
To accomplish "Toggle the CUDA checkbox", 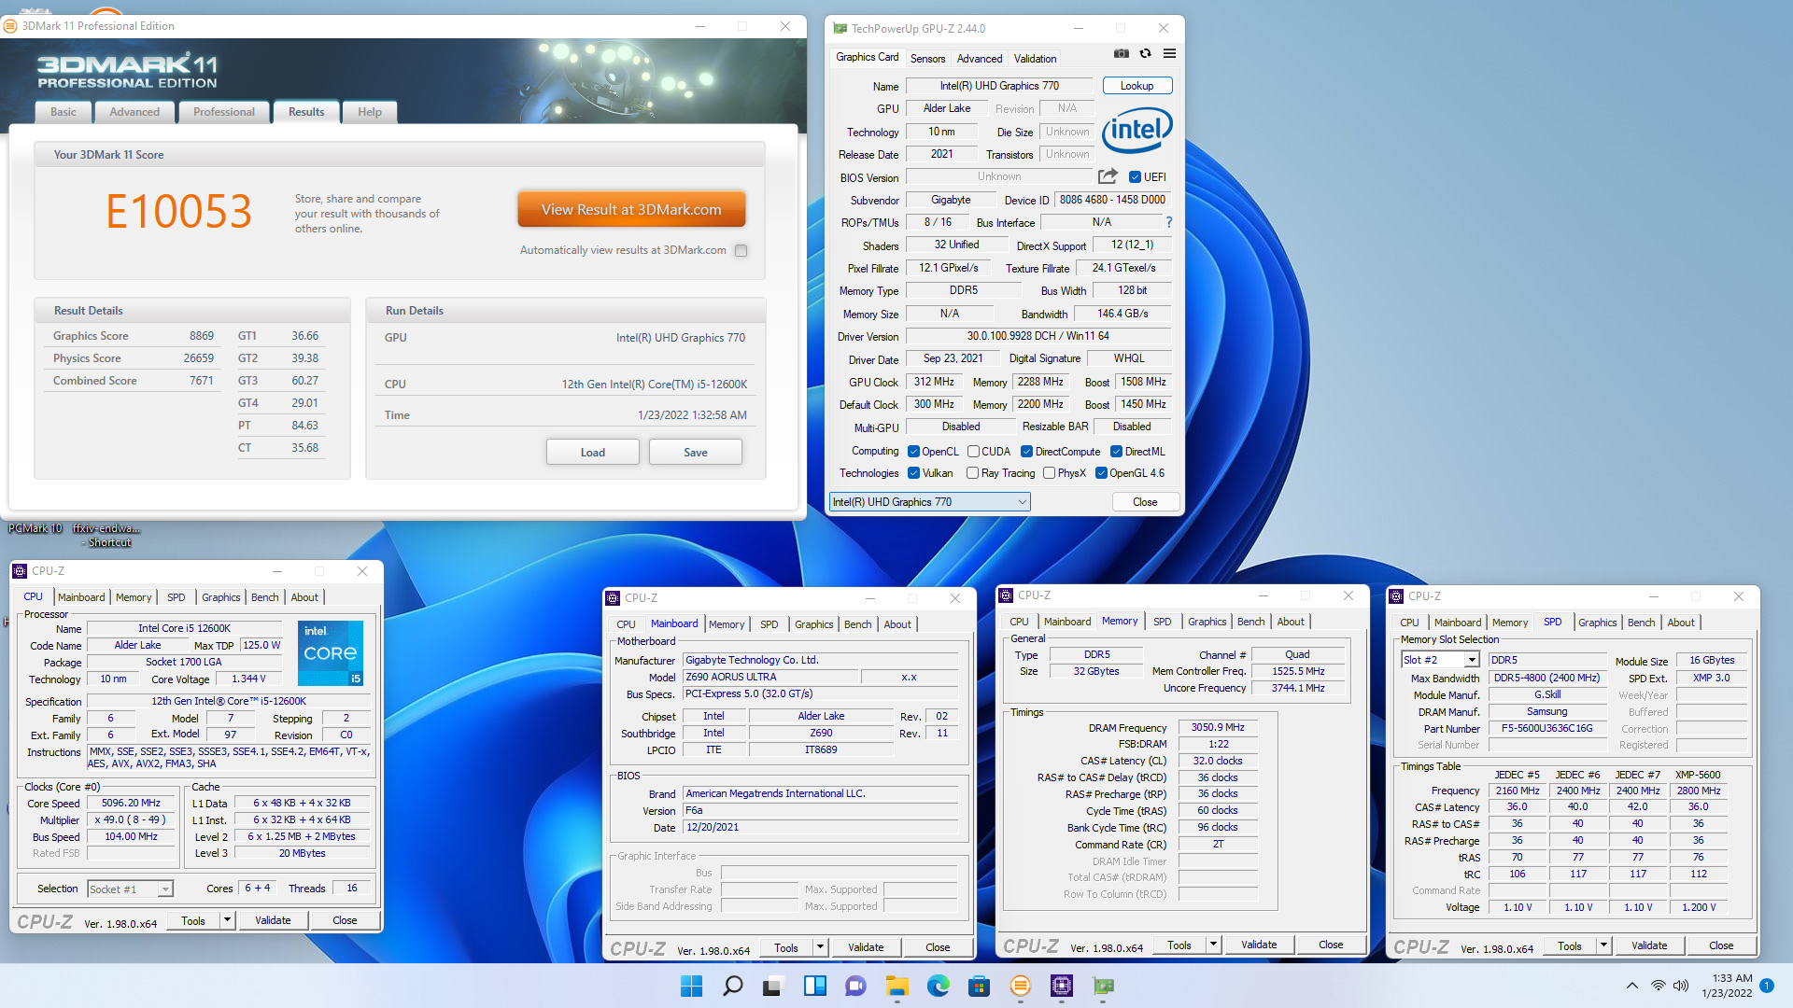I will click(x=973, y=452).
